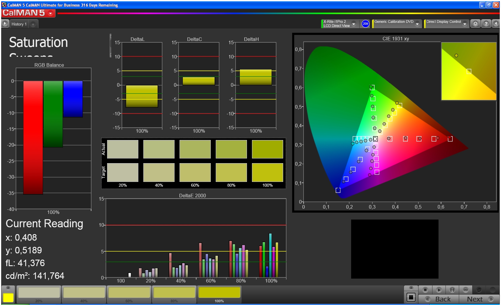This screenshot has width=501, height=305.
Task: Click the blue bar in RGB Balance chart
Action: 73,99
